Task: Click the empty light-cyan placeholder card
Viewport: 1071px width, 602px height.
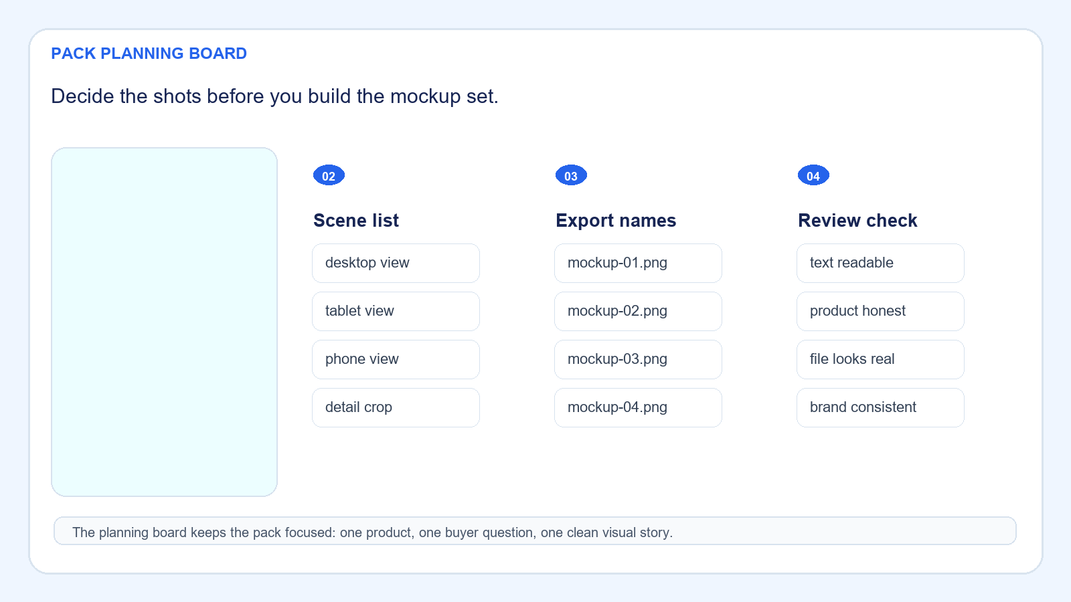Action: [x=164, y=322]
